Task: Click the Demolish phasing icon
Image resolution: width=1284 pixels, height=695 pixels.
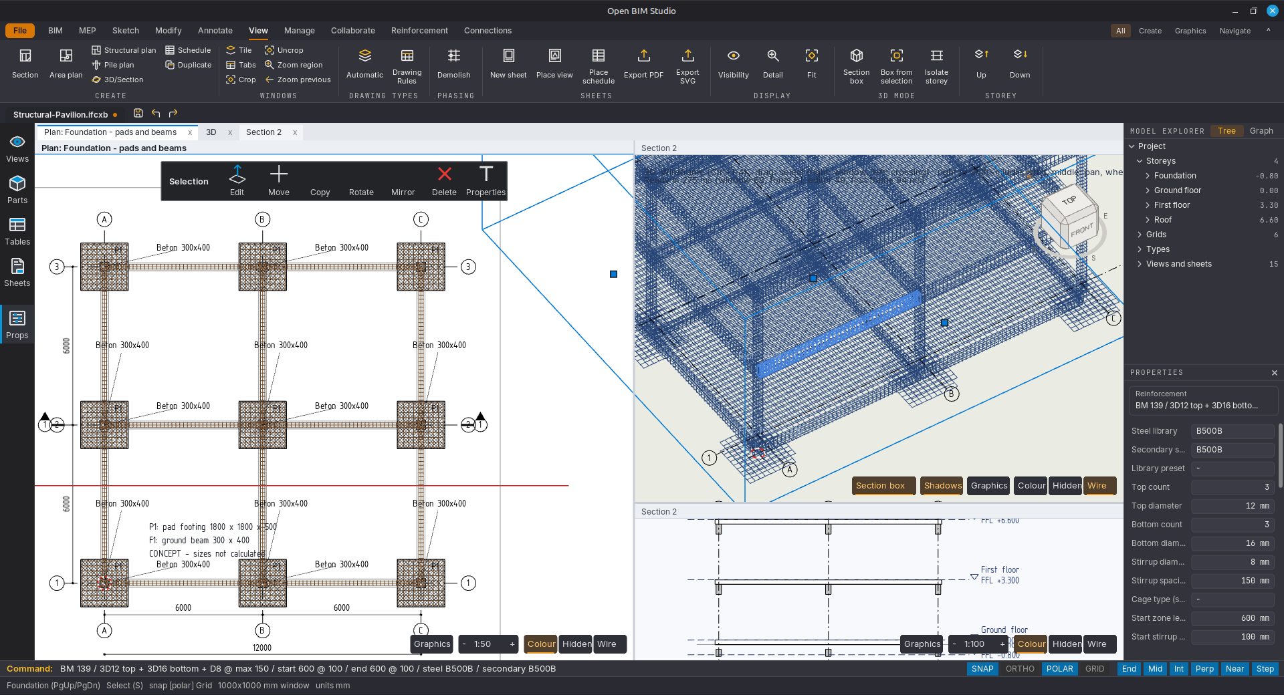Action: click(454, 55)
